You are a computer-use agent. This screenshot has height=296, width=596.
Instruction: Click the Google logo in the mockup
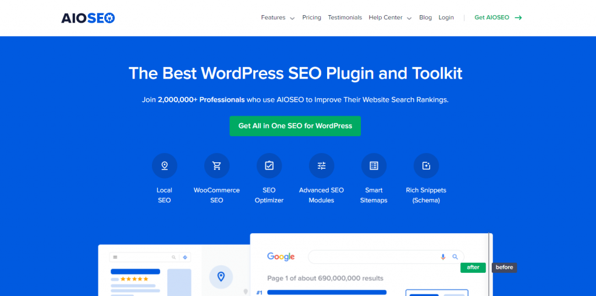tap(281, 256)
